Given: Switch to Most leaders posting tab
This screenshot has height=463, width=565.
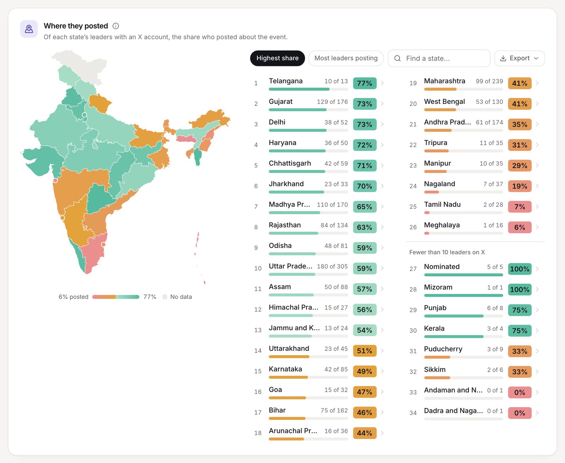Looking at the screenshot, I should point(346,58).
